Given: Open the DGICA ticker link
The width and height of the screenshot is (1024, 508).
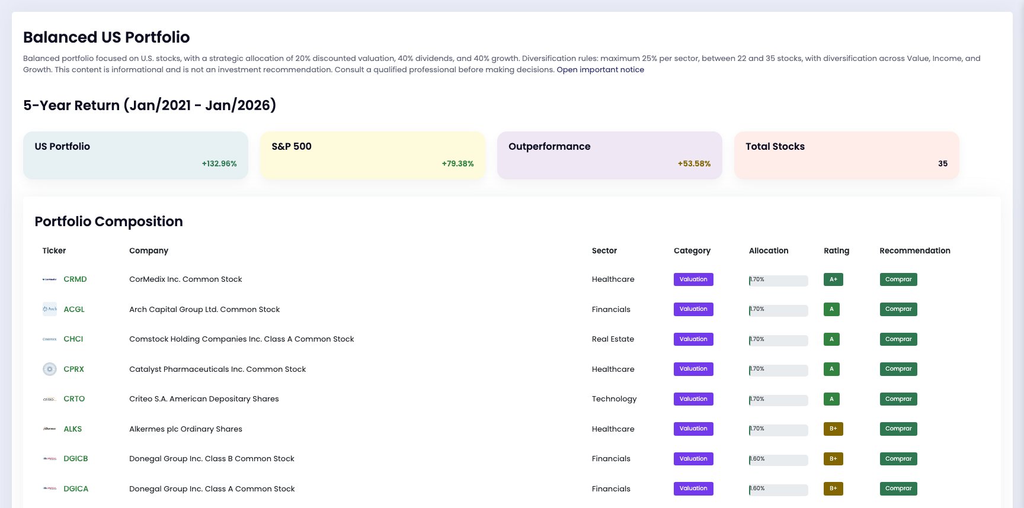Looking at the screenshot, I should tap(76, 488).
